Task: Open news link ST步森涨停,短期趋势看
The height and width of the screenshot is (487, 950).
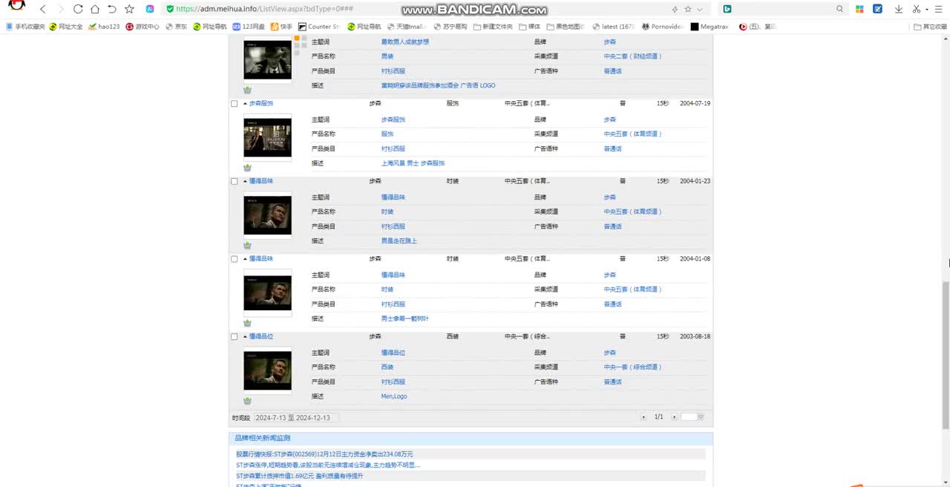Action: (328, 465)
